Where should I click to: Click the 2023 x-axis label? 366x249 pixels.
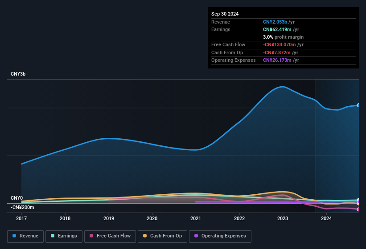283,218
